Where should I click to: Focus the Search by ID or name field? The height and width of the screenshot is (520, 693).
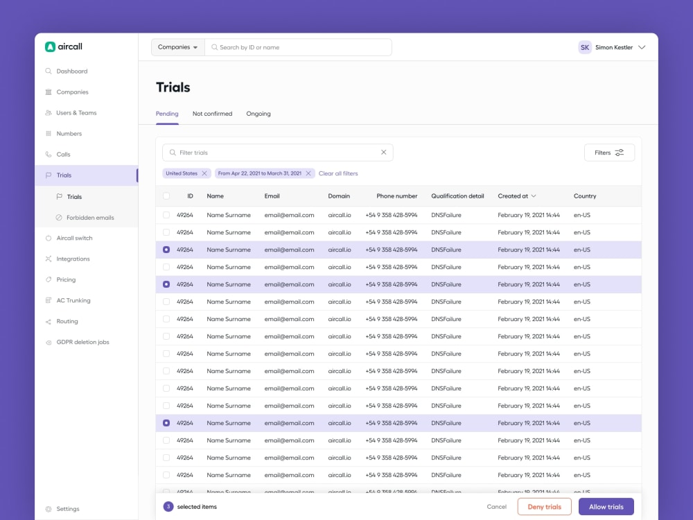(298, 47)
